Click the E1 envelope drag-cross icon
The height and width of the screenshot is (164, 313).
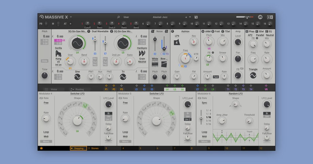click(136, 86)
